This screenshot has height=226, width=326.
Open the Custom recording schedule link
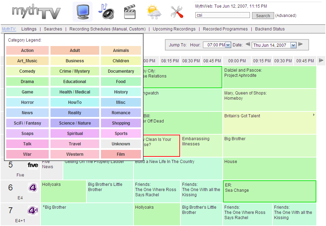pyautogui.click(x=137, y=29)
